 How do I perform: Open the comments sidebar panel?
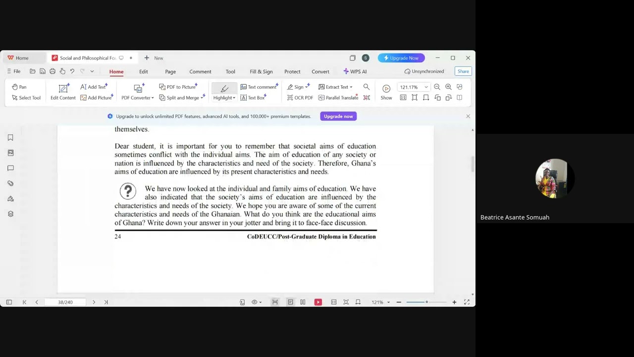point(10,168)
